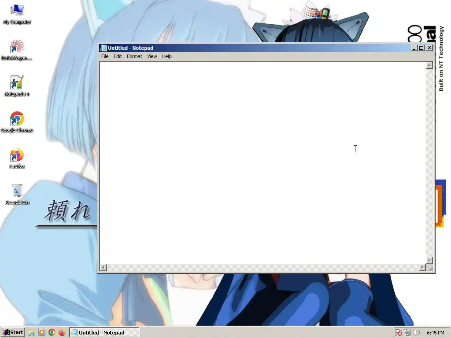
Task: Click the horizontal scrollbar right arrow
Action: [x=422, y=268]
